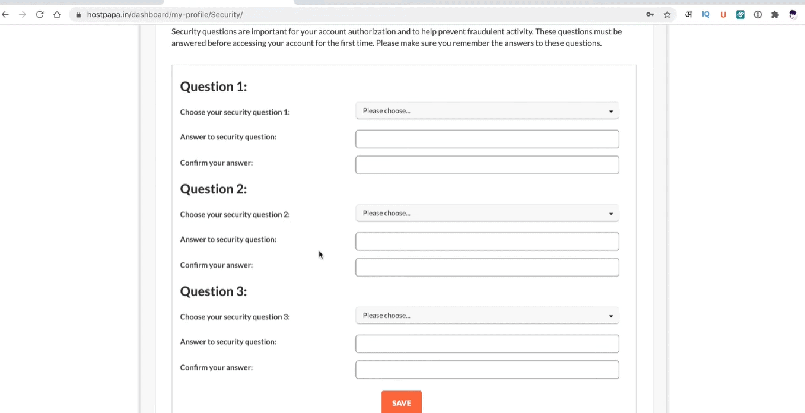Click the Question 3 answer field
Image resolution: width=805 pixels, height=413 pixels.
[x=487, y=344]
